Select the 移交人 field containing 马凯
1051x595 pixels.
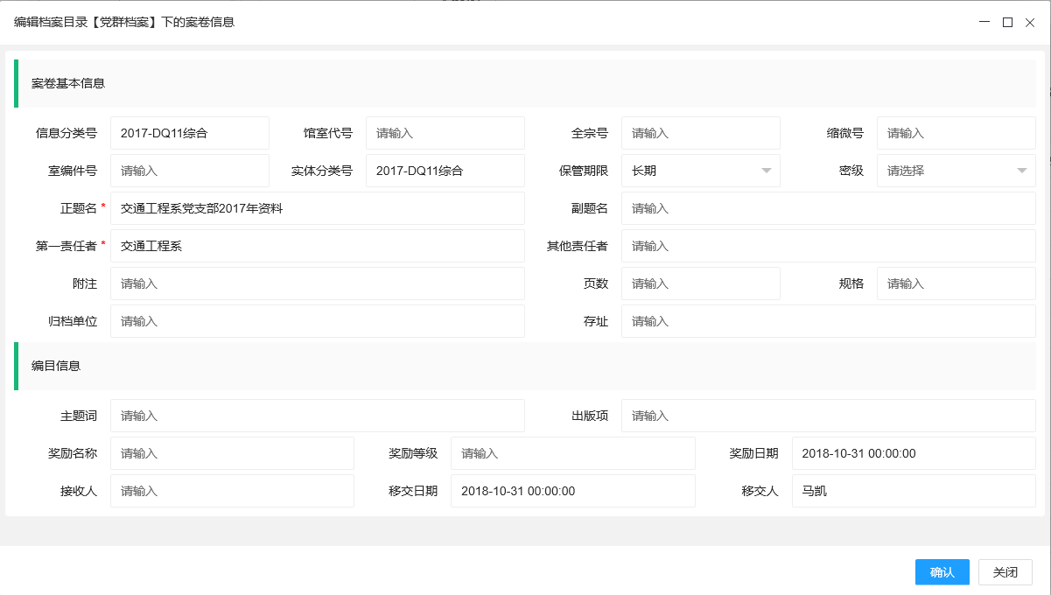[913, 491]
